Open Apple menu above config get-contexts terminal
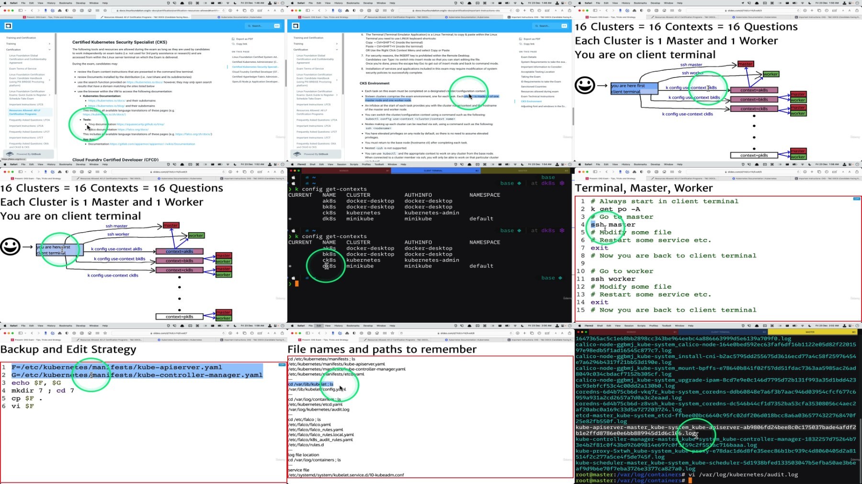This screenshot has height=484, width=862. pyautogui.click(x=292, y=164)
